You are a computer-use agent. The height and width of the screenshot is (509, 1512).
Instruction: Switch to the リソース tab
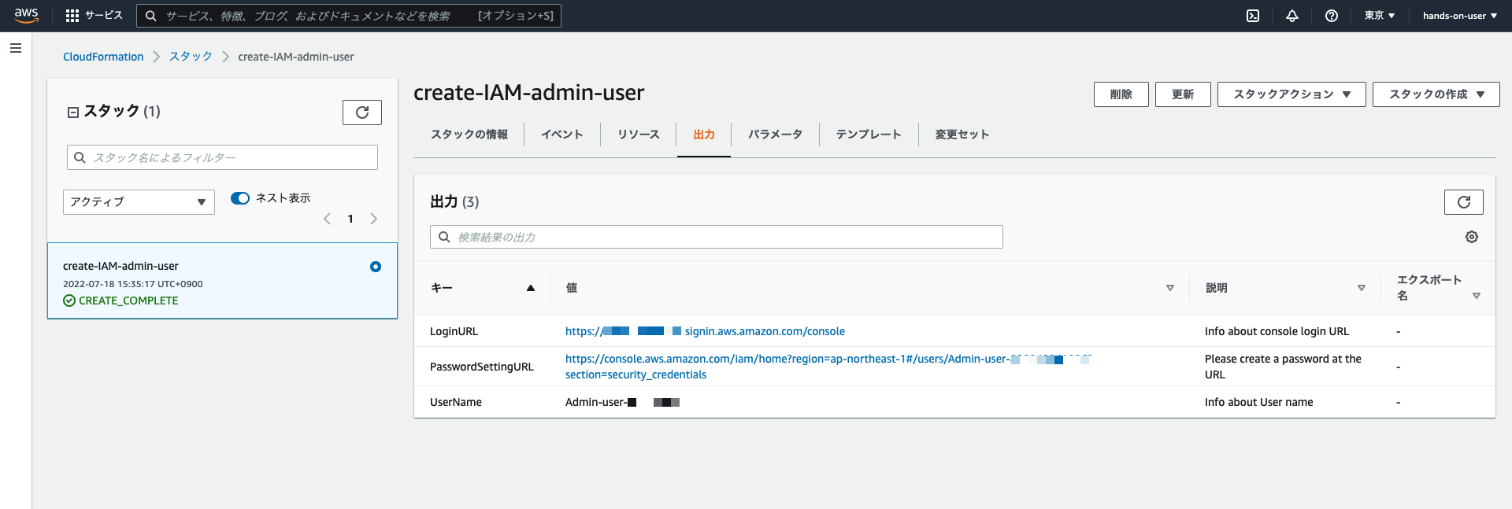[639, 135]
